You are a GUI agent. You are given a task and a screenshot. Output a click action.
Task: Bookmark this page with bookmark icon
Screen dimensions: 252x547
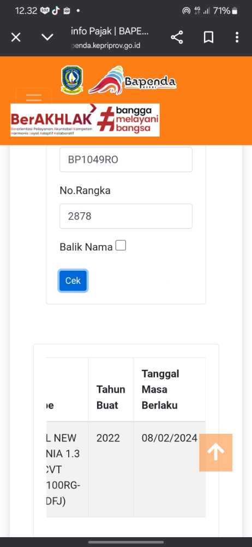[208, 37]
